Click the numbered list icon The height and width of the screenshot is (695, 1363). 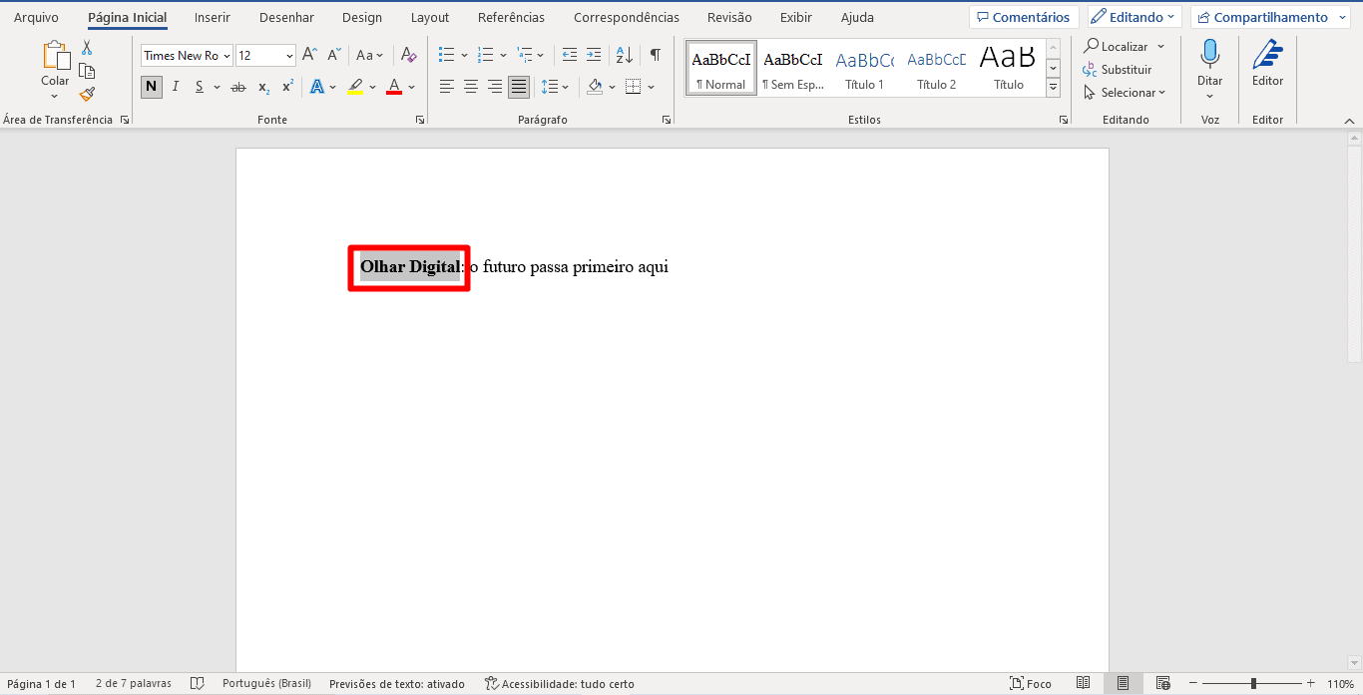click(485, 55)
